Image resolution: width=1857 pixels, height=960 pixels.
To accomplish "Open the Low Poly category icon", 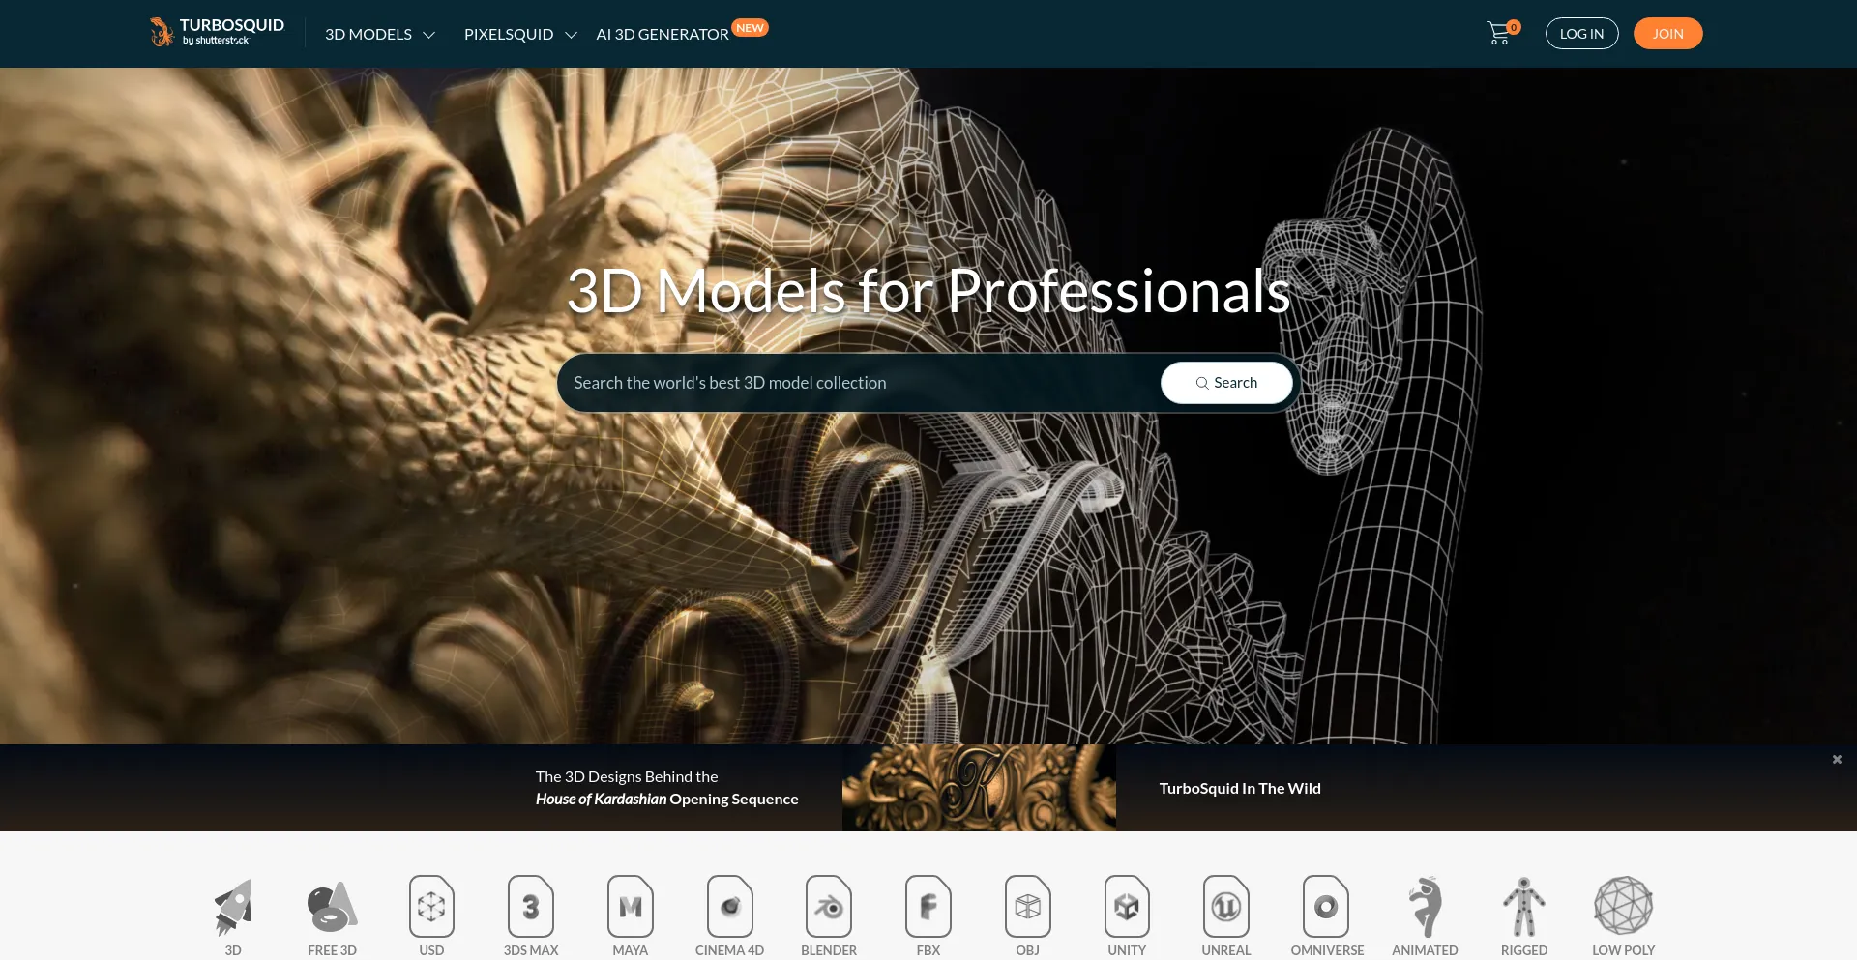I will pyautogui.click(x=1624, y=906).
